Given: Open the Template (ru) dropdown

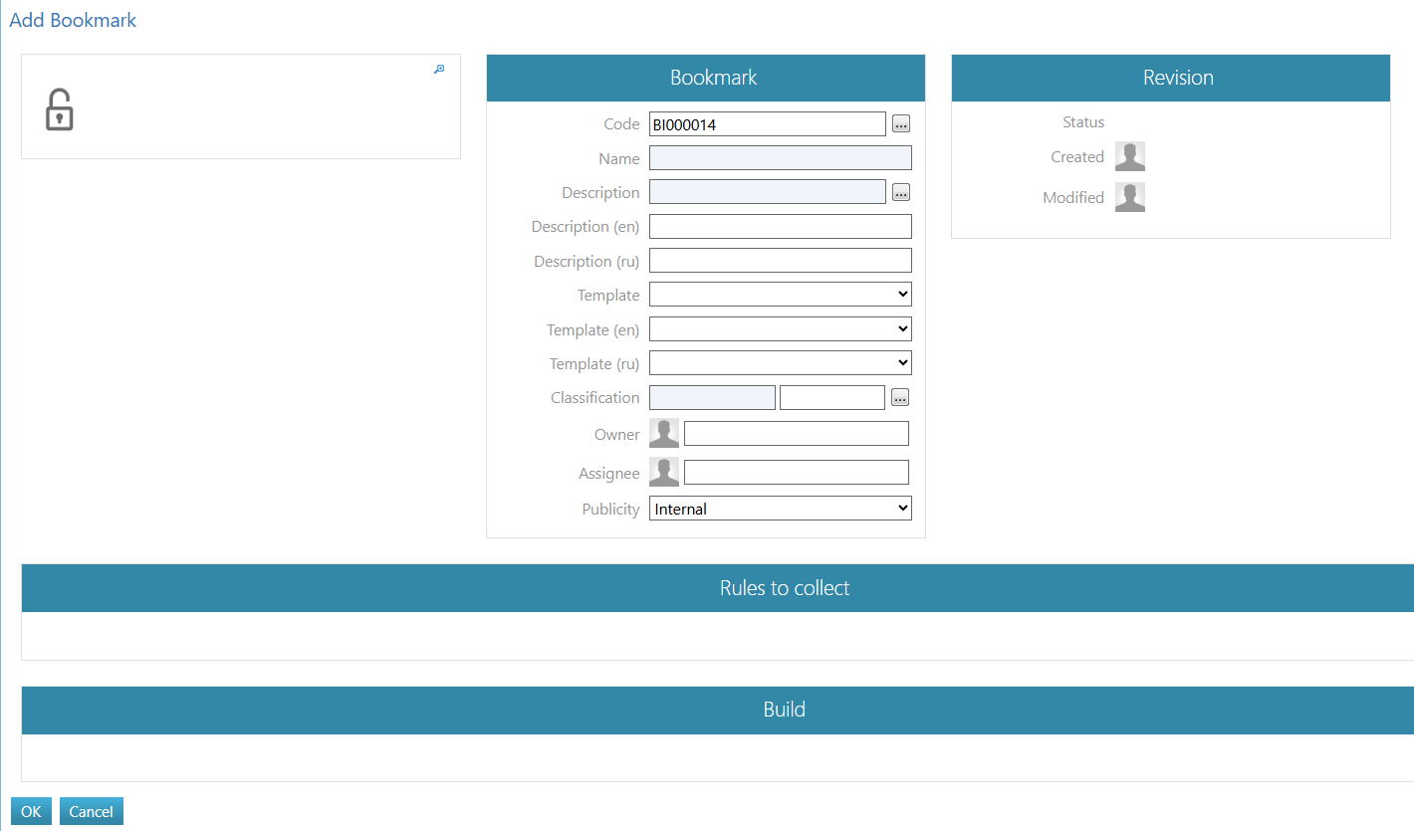Looking at the screenshot, I should coord(780,363).
